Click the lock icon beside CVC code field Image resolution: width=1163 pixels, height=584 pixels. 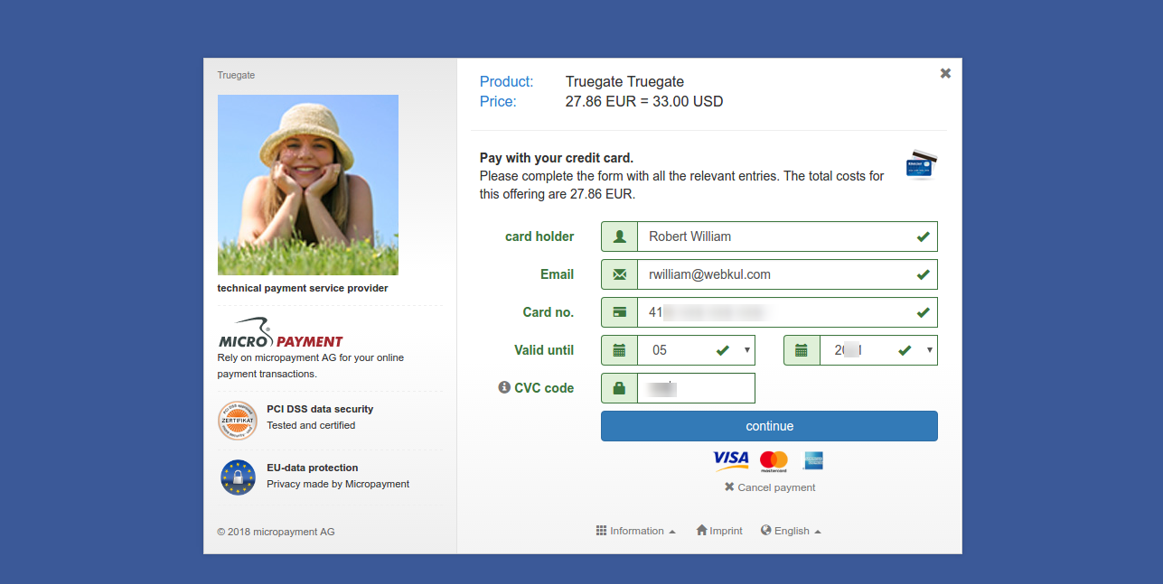tap(619, 388)
